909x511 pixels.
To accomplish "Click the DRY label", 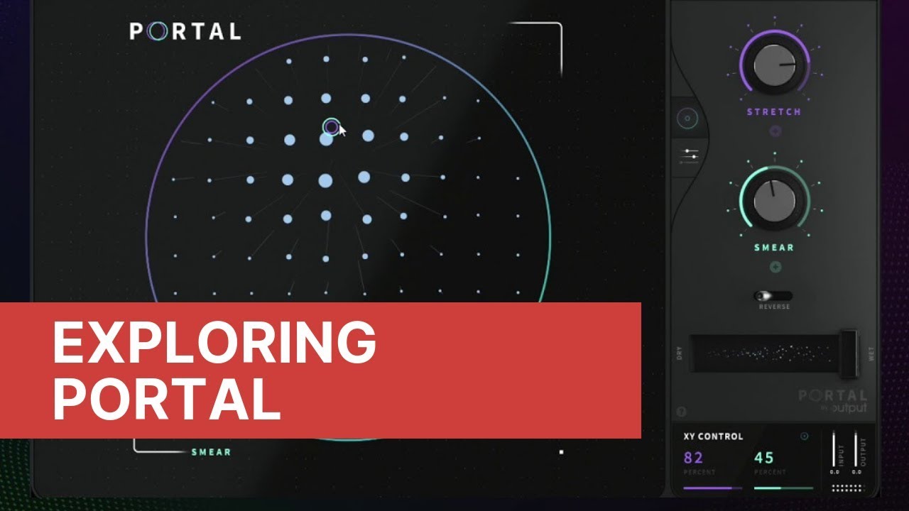I will [x=680, y=353].
